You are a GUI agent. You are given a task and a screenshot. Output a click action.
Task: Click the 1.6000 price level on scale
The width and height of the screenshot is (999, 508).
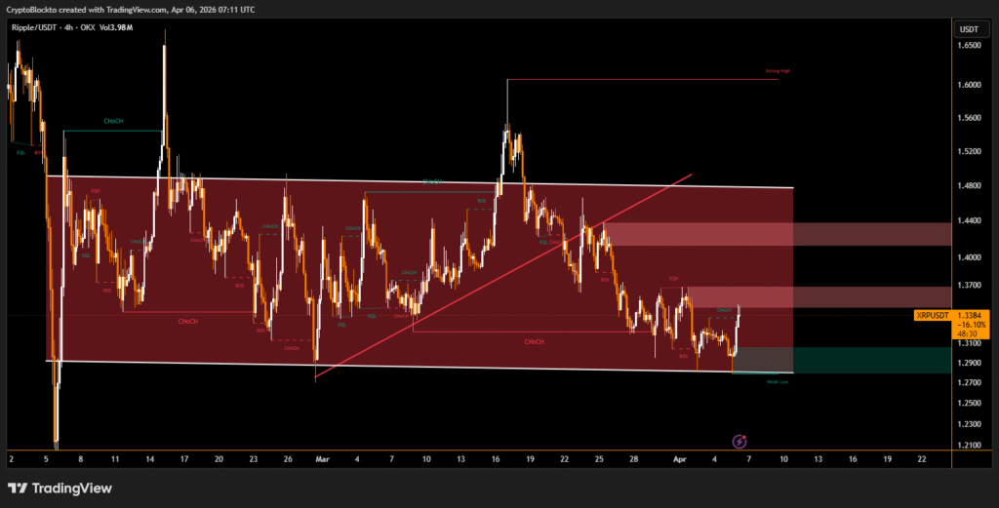[968, 85]
